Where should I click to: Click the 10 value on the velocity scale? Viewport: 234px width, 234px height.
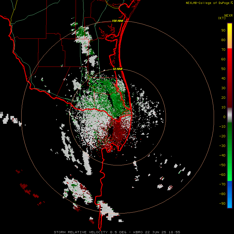pos(223,107)
